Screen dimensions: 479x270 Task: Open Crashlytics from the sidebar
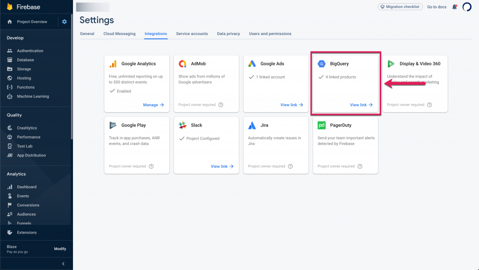pyautogui.click(x=27, y=128)
